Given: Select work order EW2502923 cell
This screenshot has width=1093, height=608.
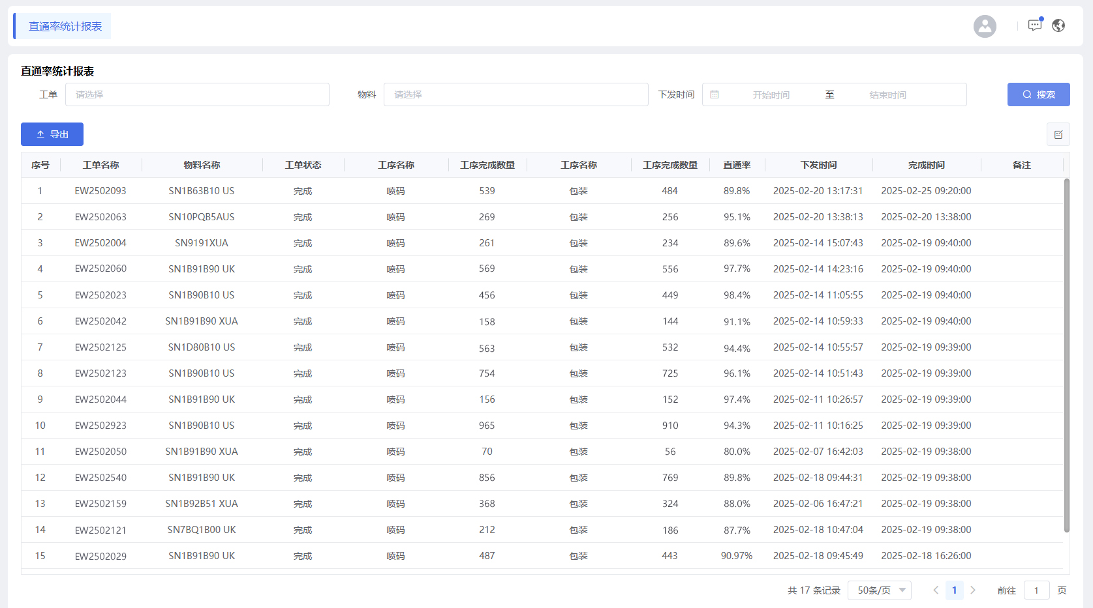Looking at the screenshot, I should pos(100,426).
